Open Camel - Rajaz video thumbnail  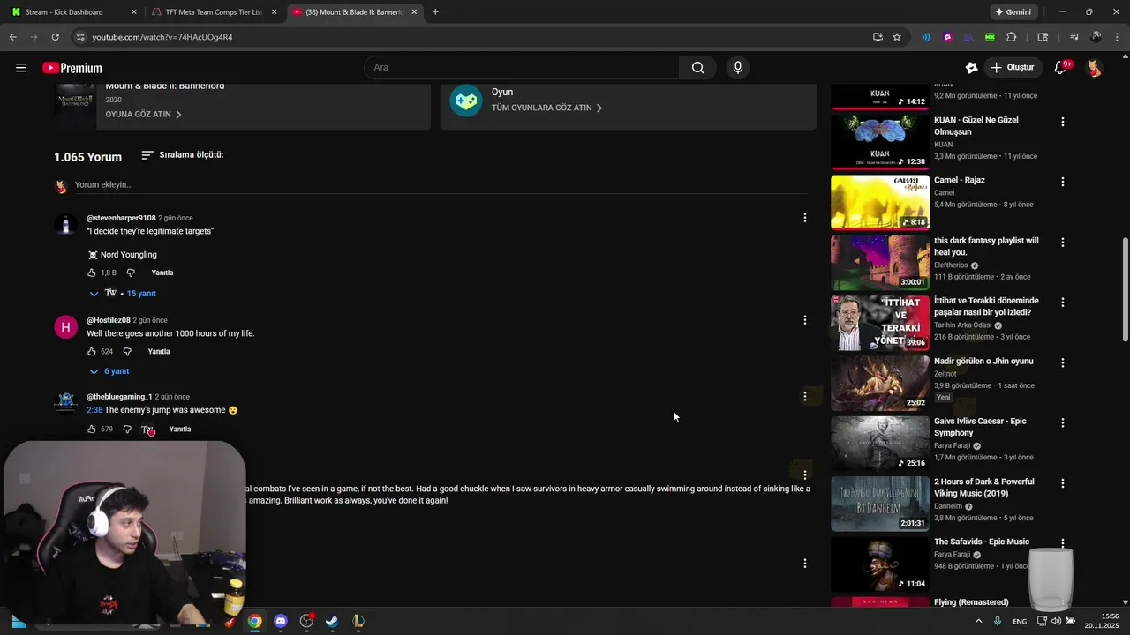click(880, 202)
